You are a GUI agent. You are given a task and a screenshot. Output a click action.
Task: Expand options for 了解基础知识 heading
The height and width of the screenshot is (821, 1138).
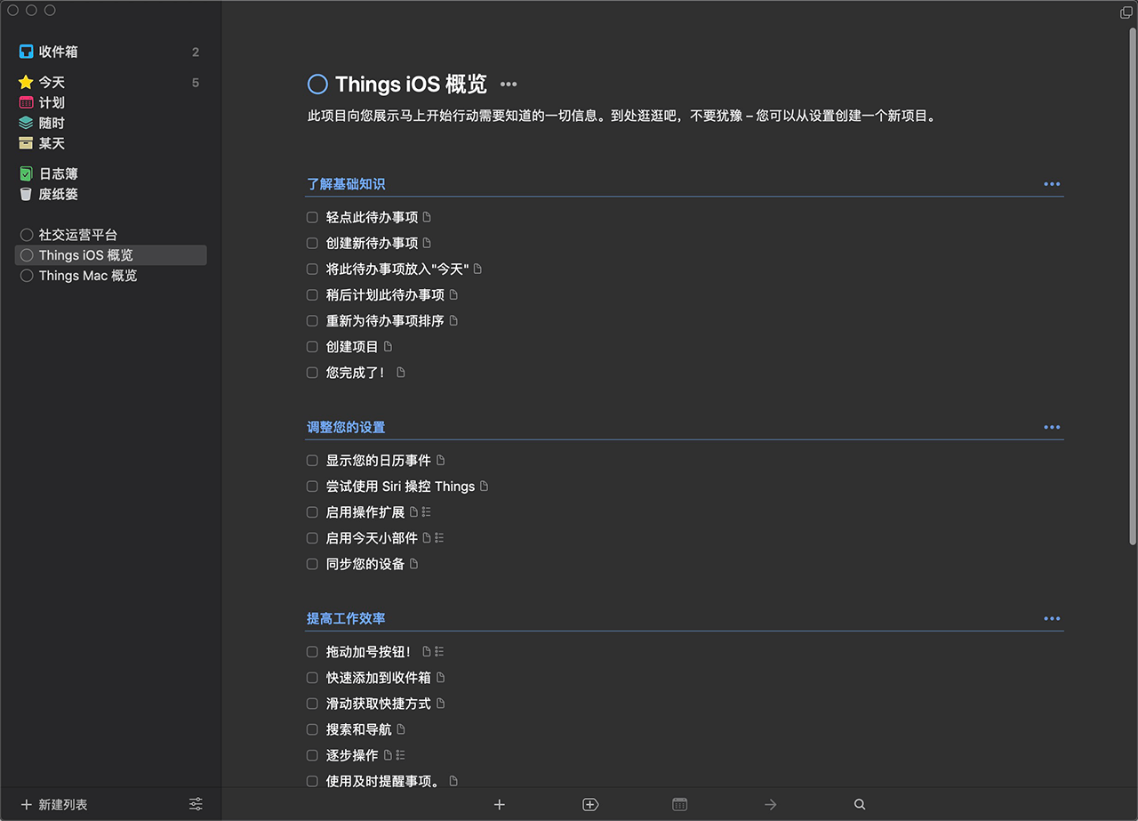[1052, 184]
